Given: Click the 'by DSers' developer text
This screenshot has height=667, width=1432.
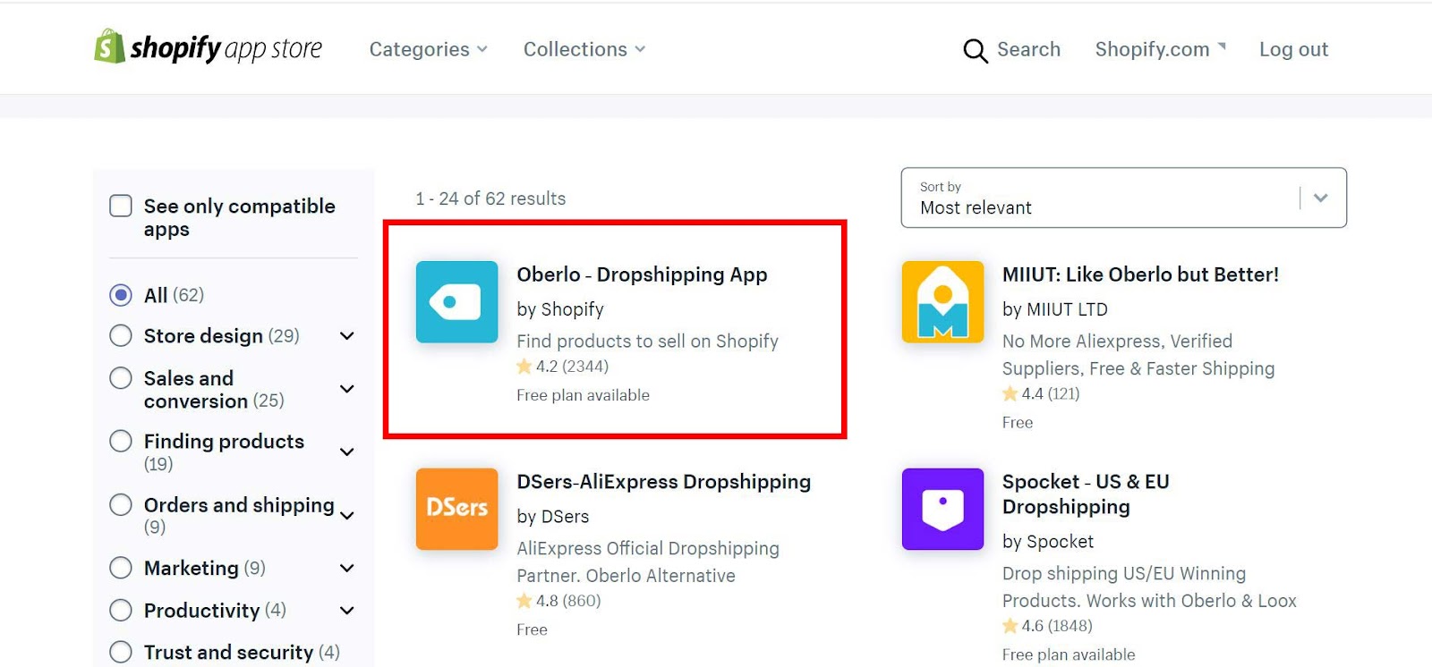Looking at the screenshot, I should tap(553, 517).
